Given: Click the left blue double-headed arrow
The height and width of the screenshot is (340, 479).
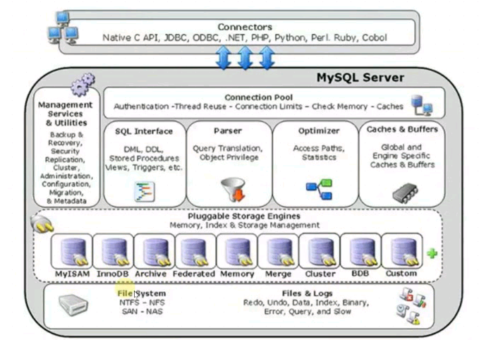Looking at the screenshot, I should pos(224,57).
